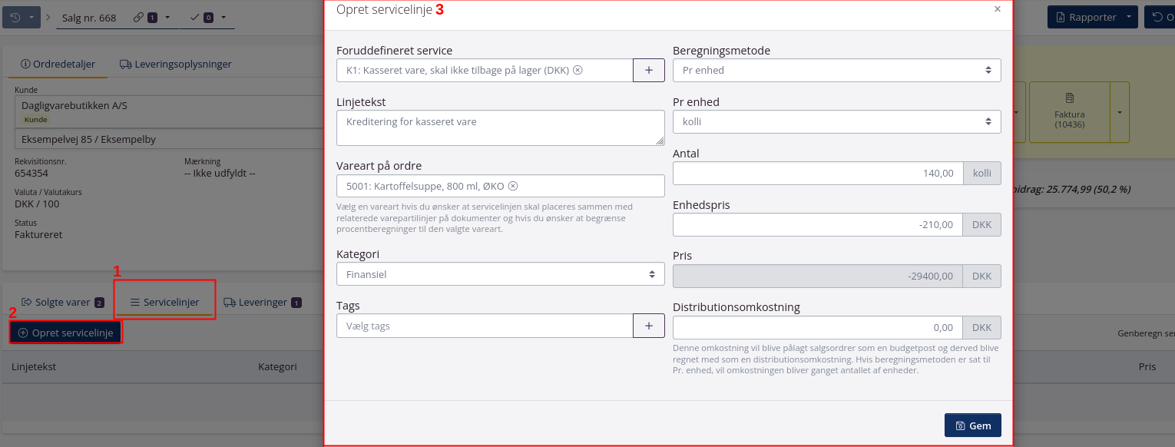Open the Leveringsoplysninger tab
This screenshot has width=1175, height=447.
tap(175, 65)
